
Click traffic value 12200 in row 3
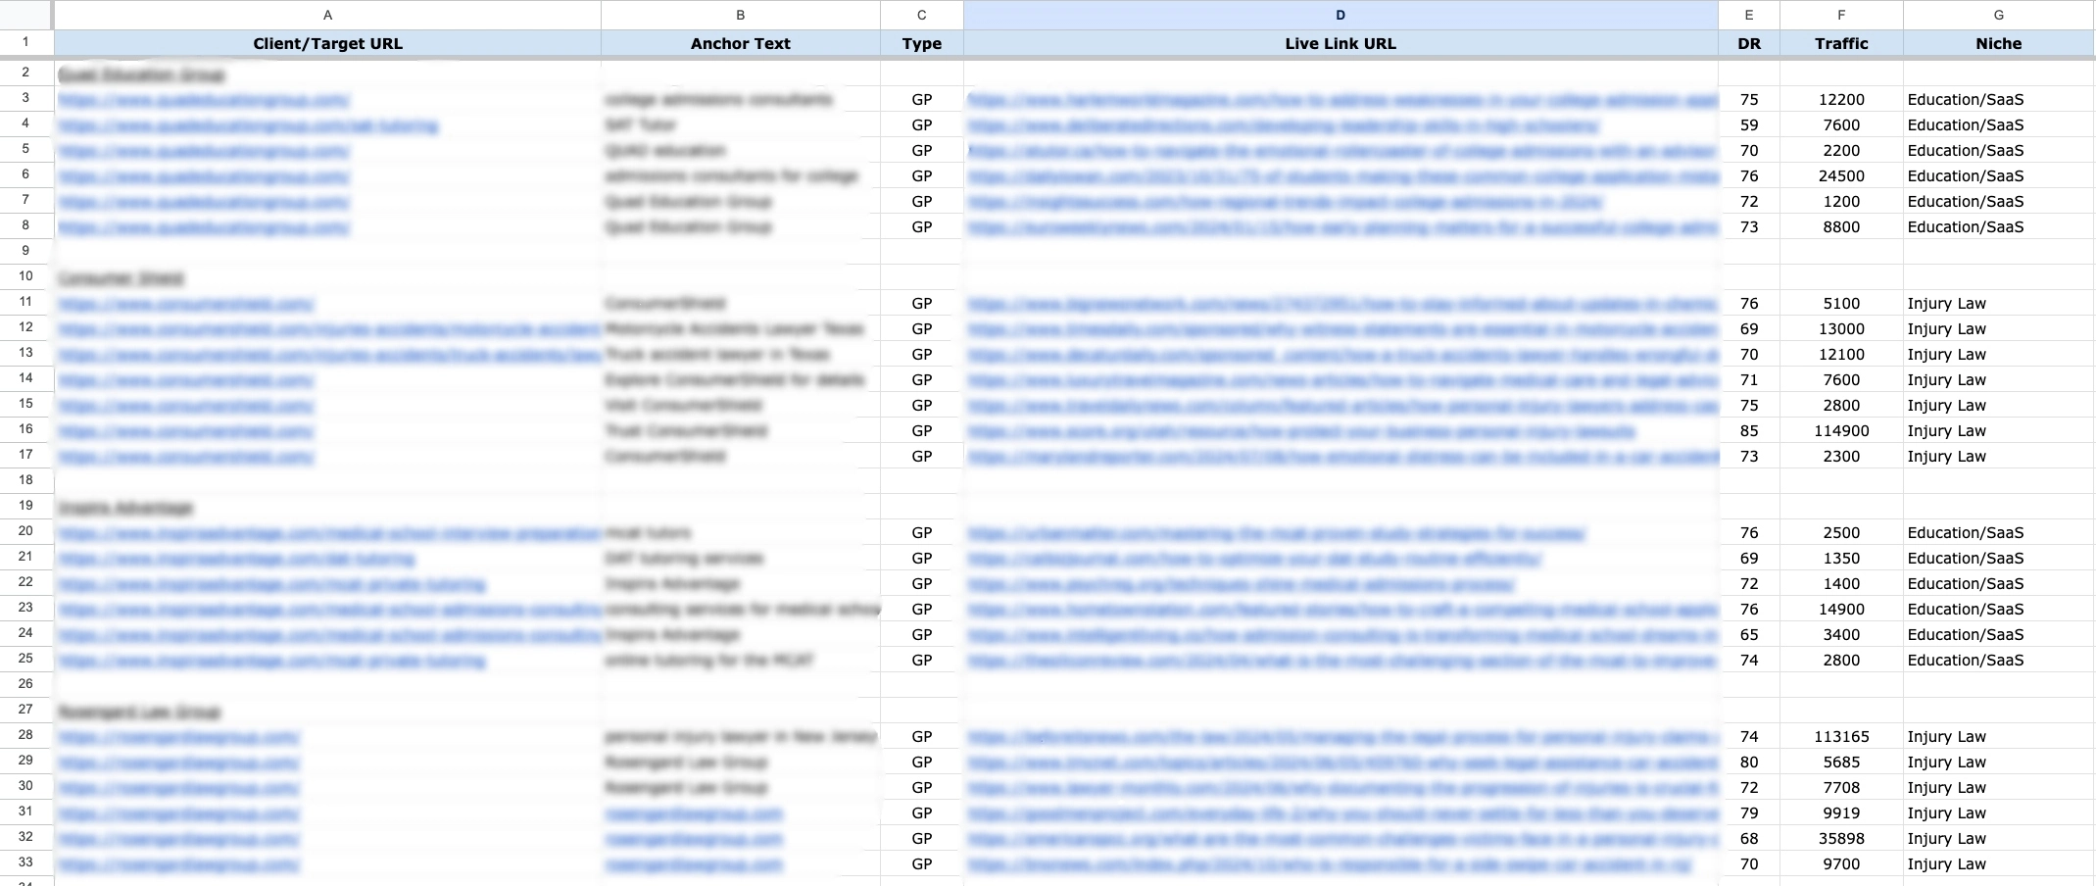point(1841,99)
